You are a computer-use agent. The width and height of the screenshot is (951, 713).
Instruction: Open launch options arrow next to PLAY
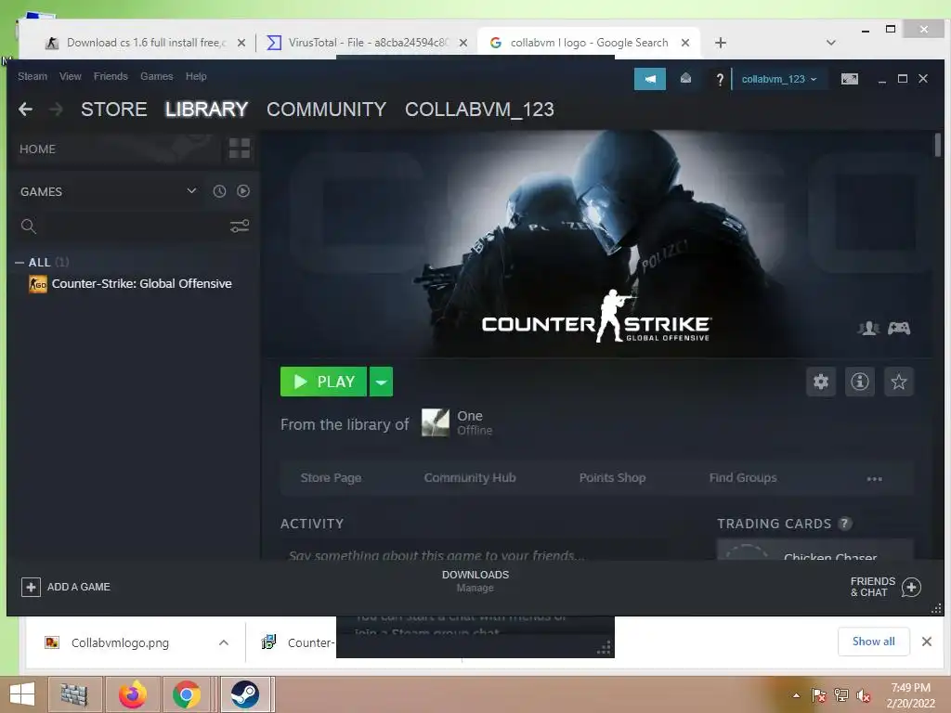[x=381, y=382]
